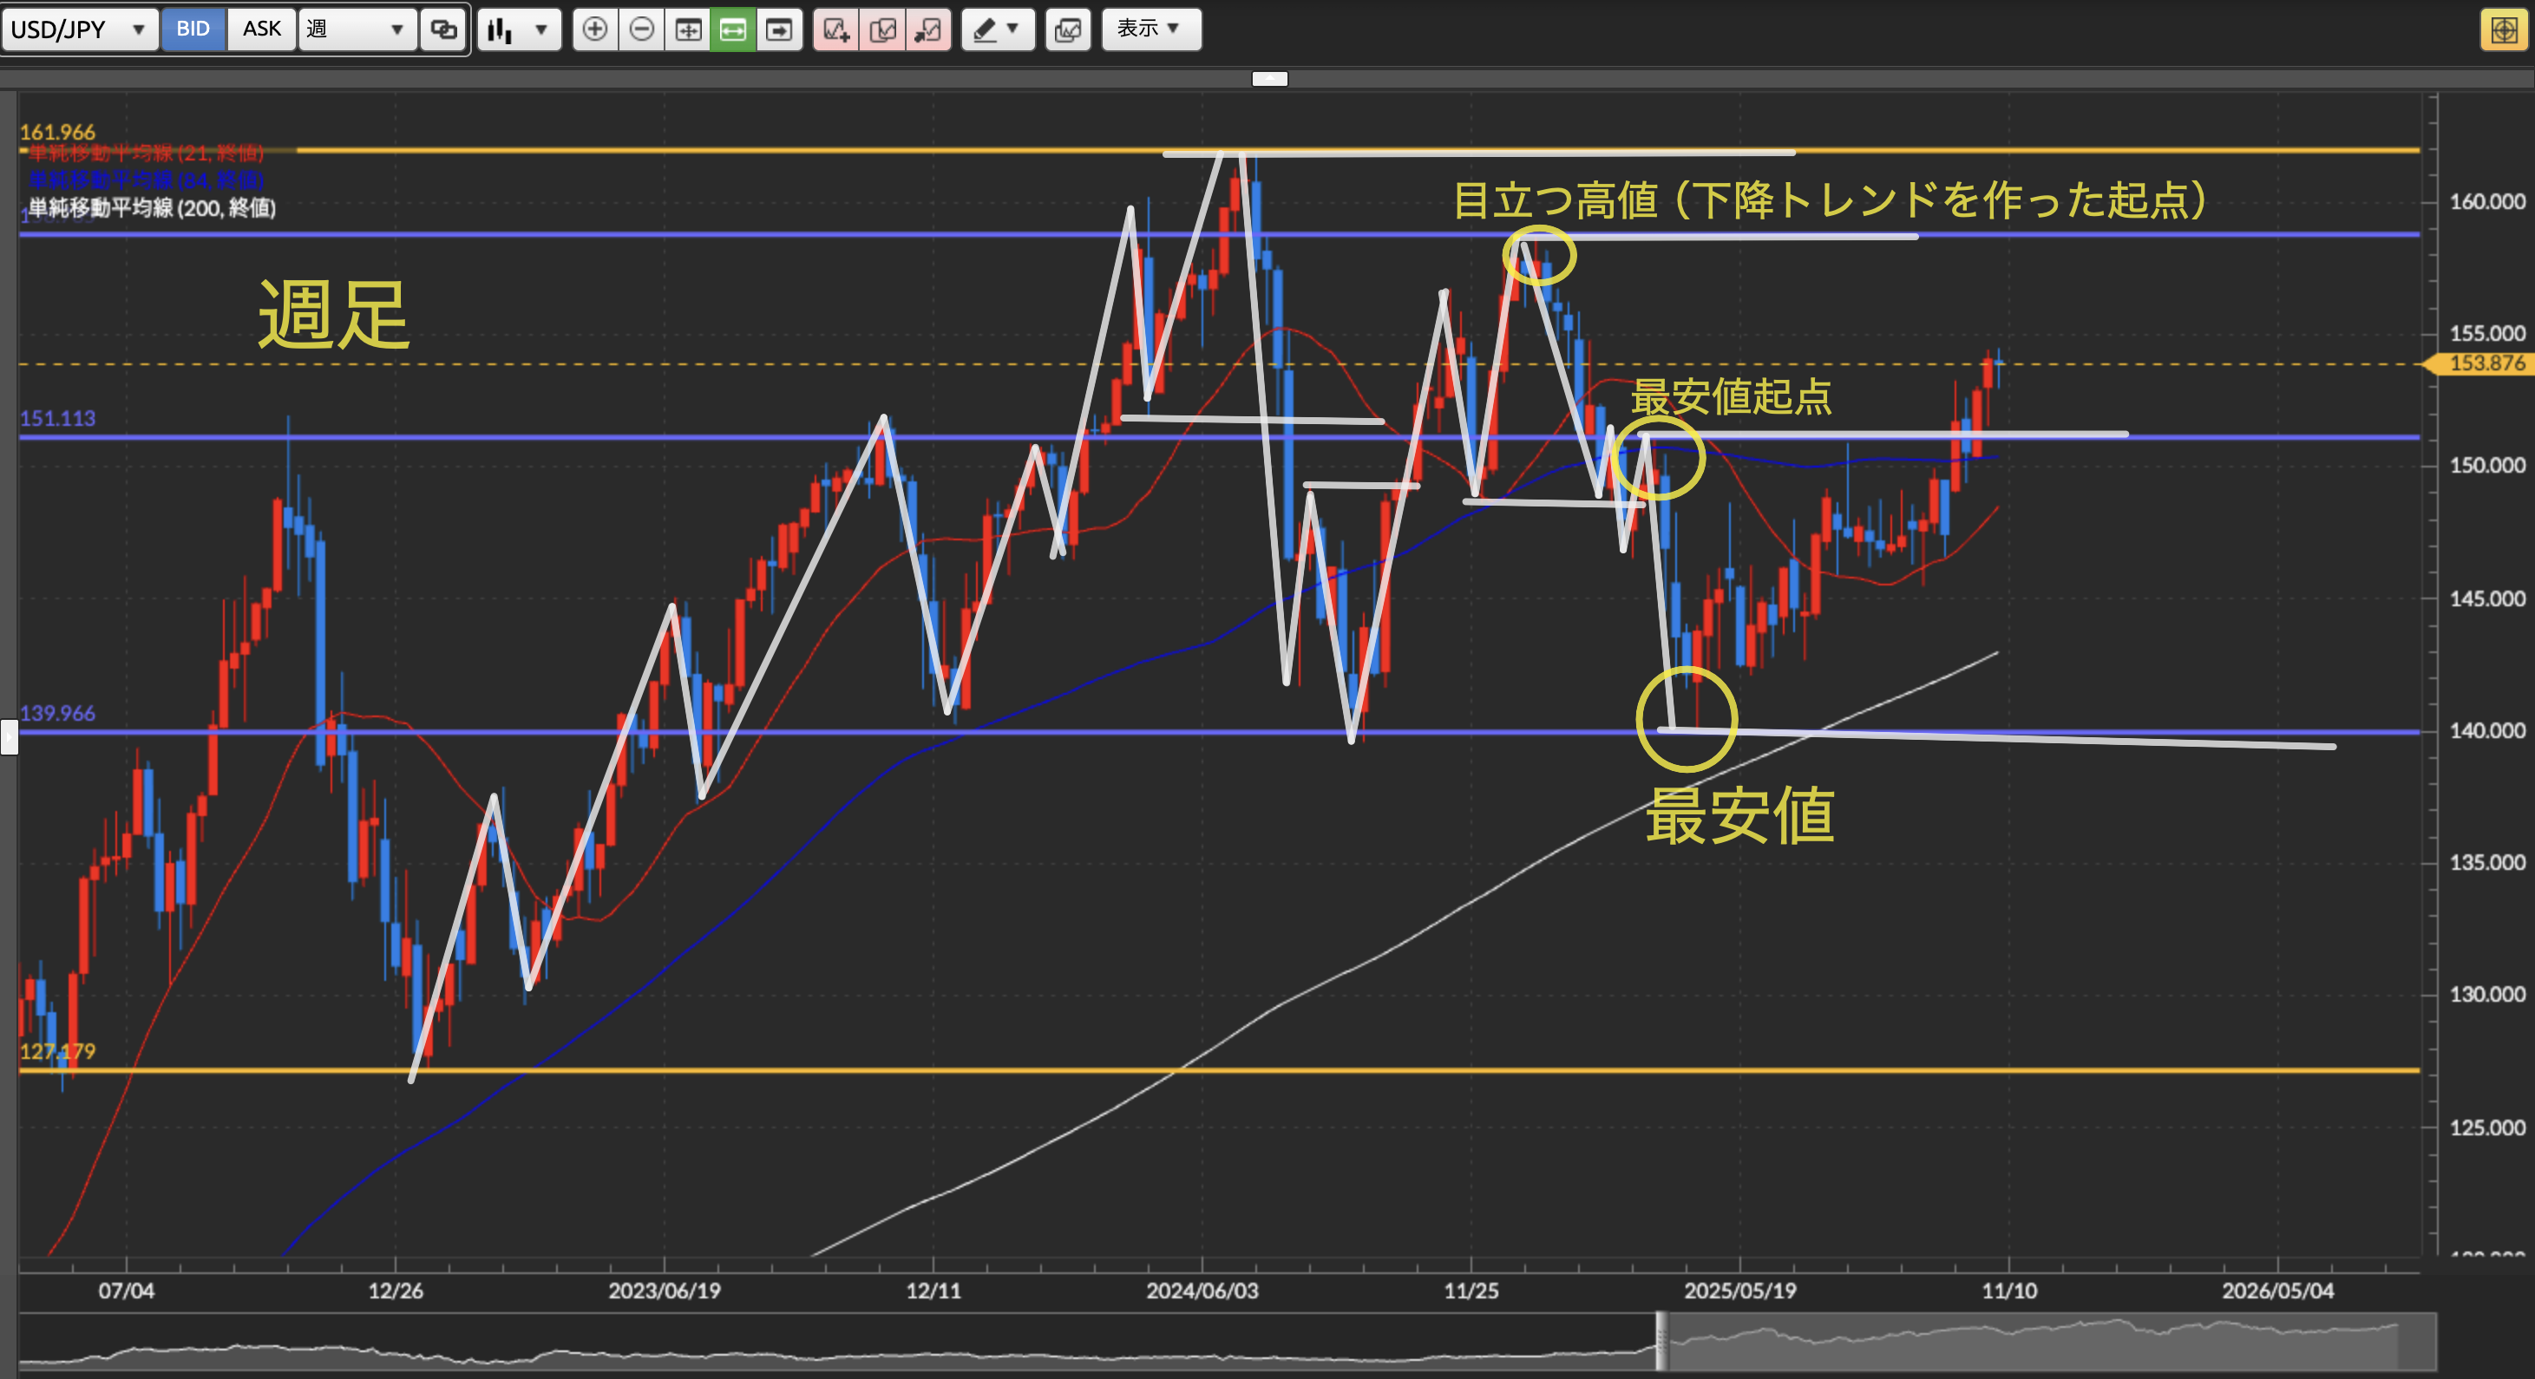Open the 週 timeframe dropdown

(357, 29)
